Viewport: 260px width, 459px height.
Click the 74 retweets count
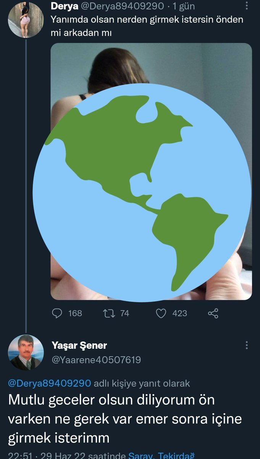124,313
